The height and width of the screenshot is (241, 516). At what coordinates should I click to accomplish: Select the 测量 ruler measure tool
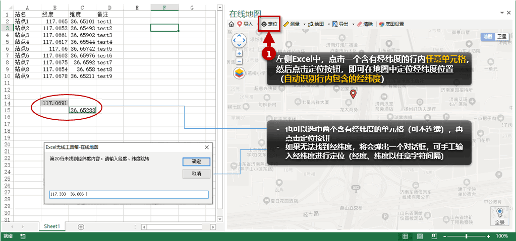292,24
